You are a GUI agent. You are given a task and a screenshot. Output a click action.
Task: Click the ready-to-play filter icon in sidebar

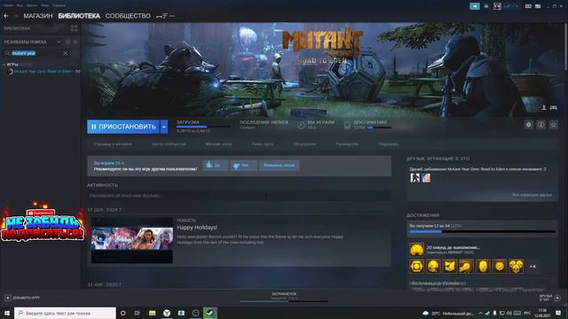point(75,42)
